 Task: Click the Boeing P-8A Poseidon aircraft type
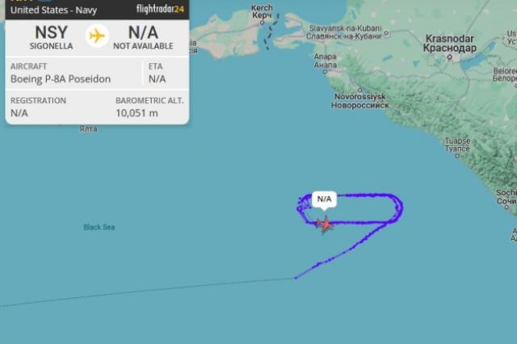point(61,79)
